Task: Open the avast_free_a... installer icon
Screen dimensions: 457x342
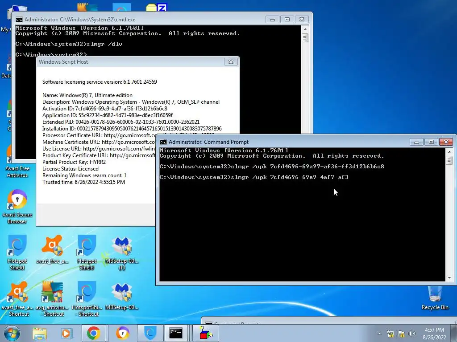Action: click(52, 249)
